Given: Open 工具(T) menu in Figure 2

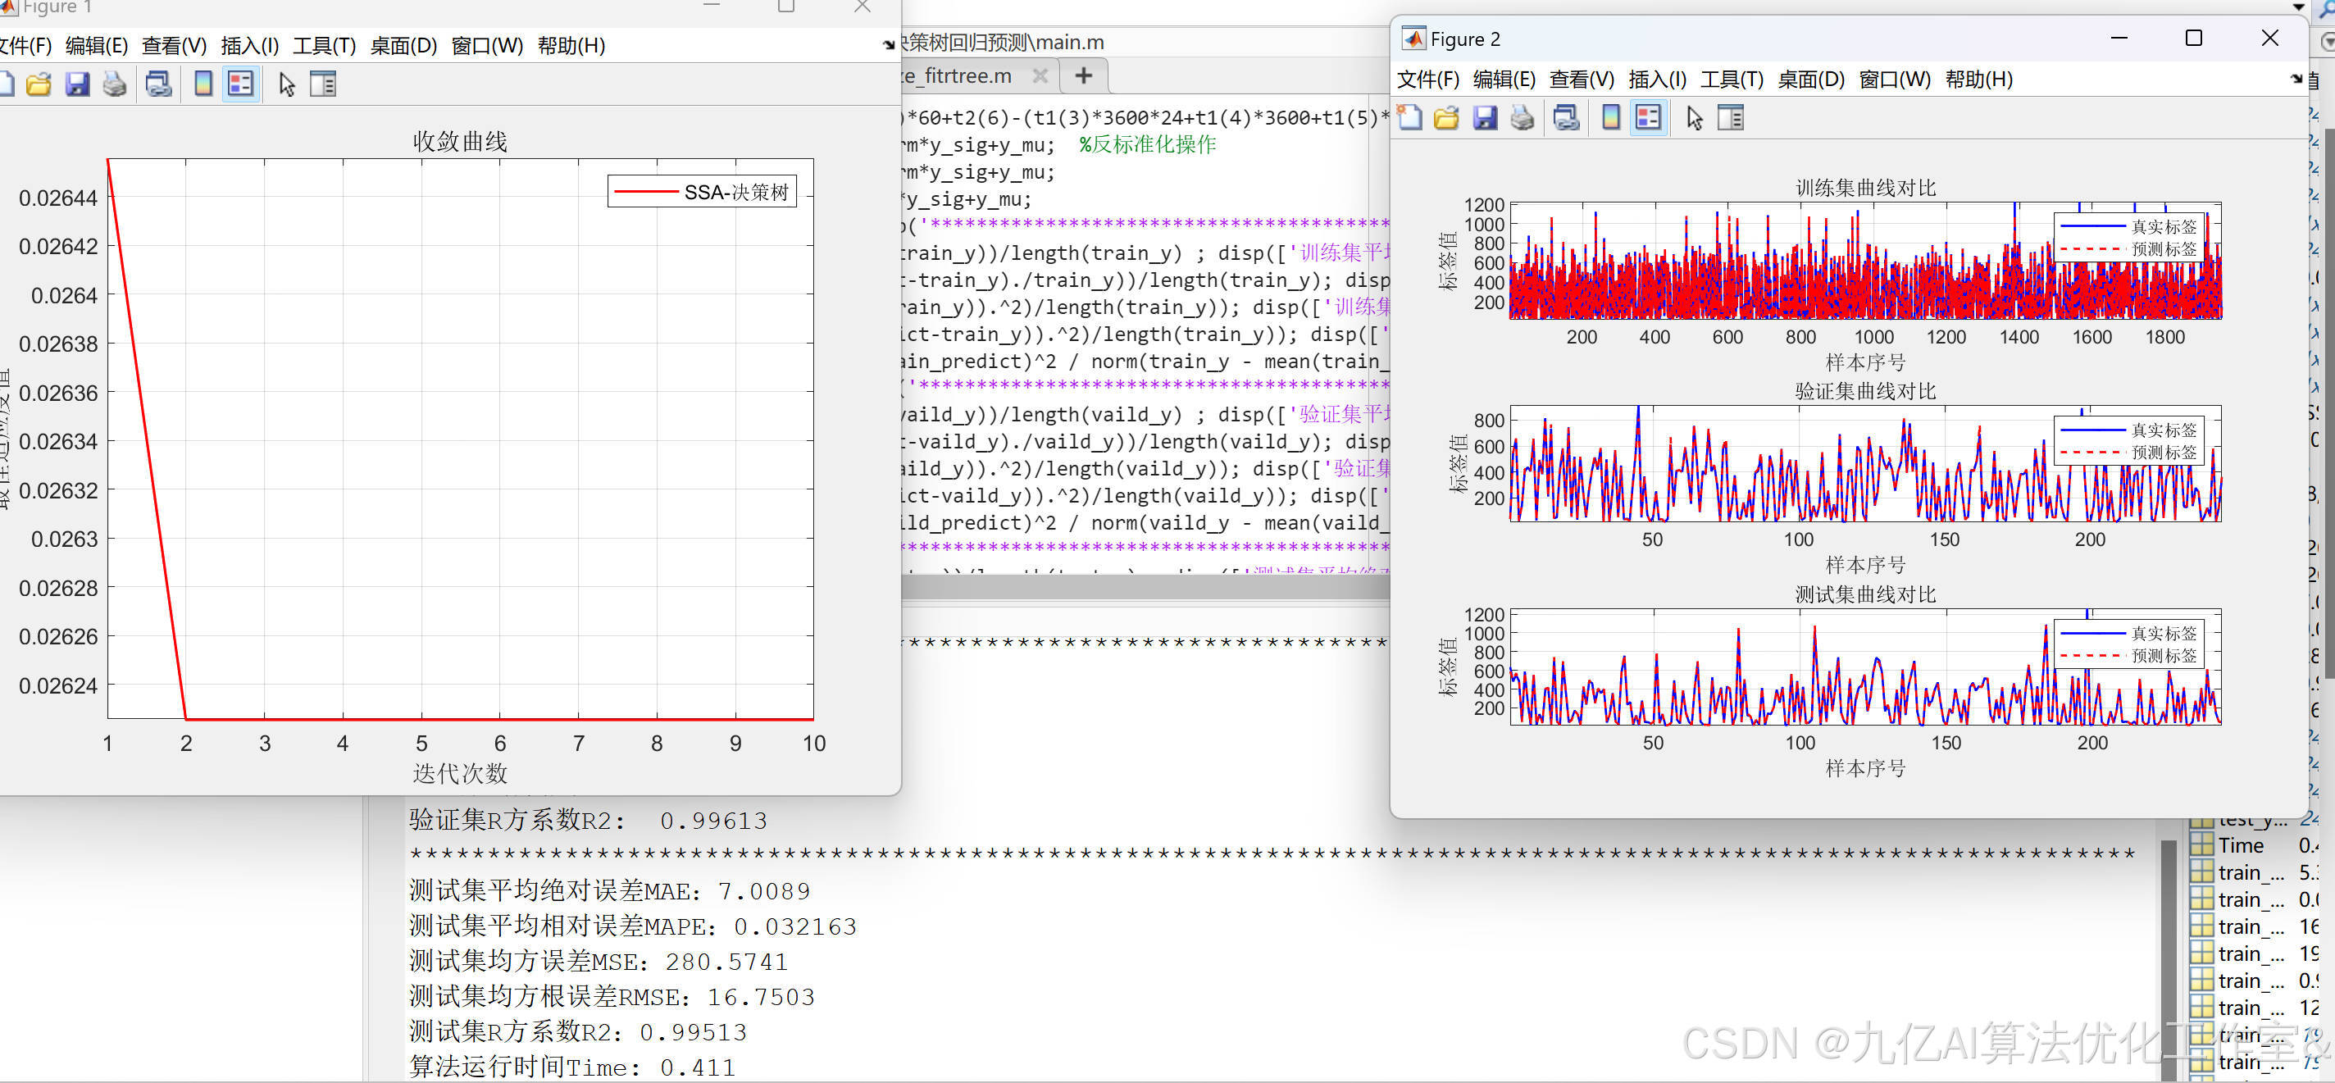Looking at the screenshot, I should click(x=1732, y=80).
